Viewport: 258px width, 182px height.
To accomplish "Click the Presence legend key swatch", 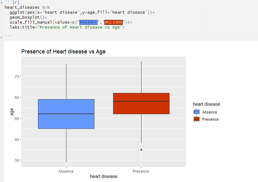I will (196, 119).
